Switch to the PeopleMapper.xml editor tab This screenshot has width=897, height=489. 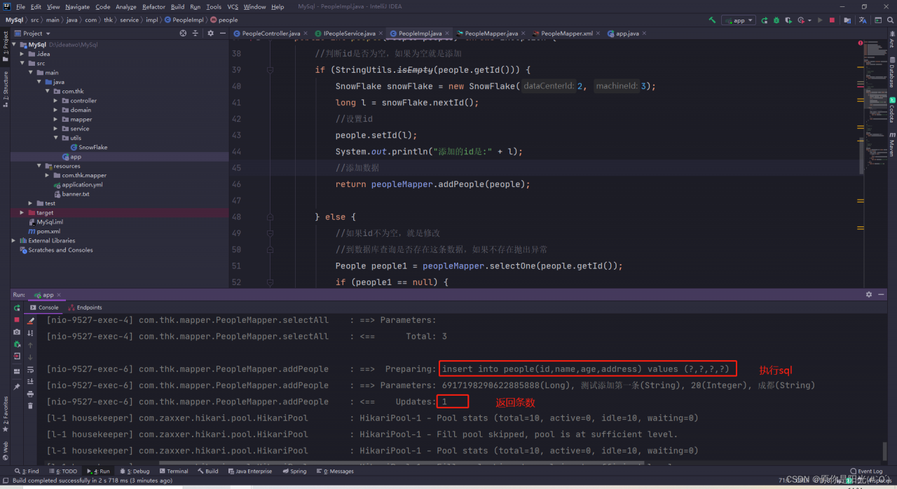coord(566,33)
